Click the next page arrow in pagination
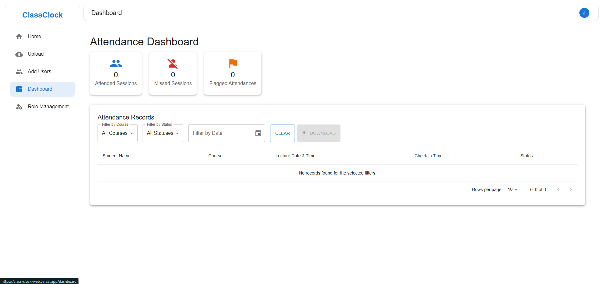Viewport: 600px width, 284px height. point(571,189)
